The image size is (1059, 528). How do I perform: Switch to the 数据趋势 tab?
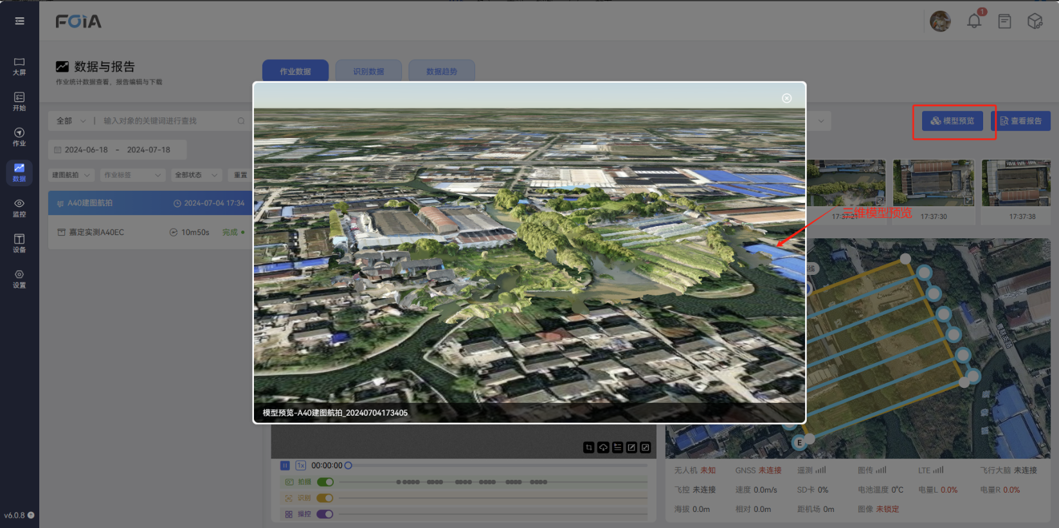click(442, 71)
